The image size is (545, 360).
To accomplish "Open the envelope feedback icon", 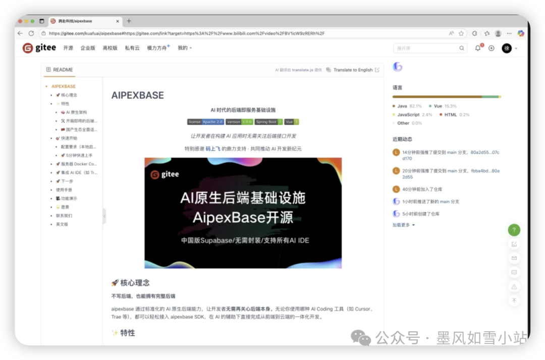I will pos(514,258).
